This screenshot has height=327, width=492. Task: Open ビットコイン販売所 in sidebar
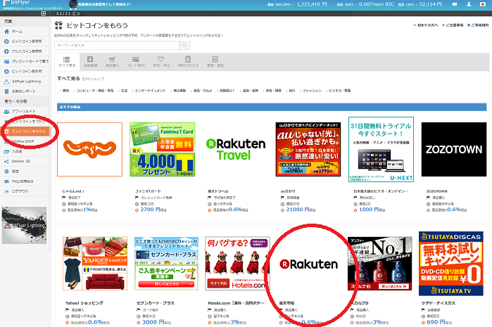[x=27, y=41]
